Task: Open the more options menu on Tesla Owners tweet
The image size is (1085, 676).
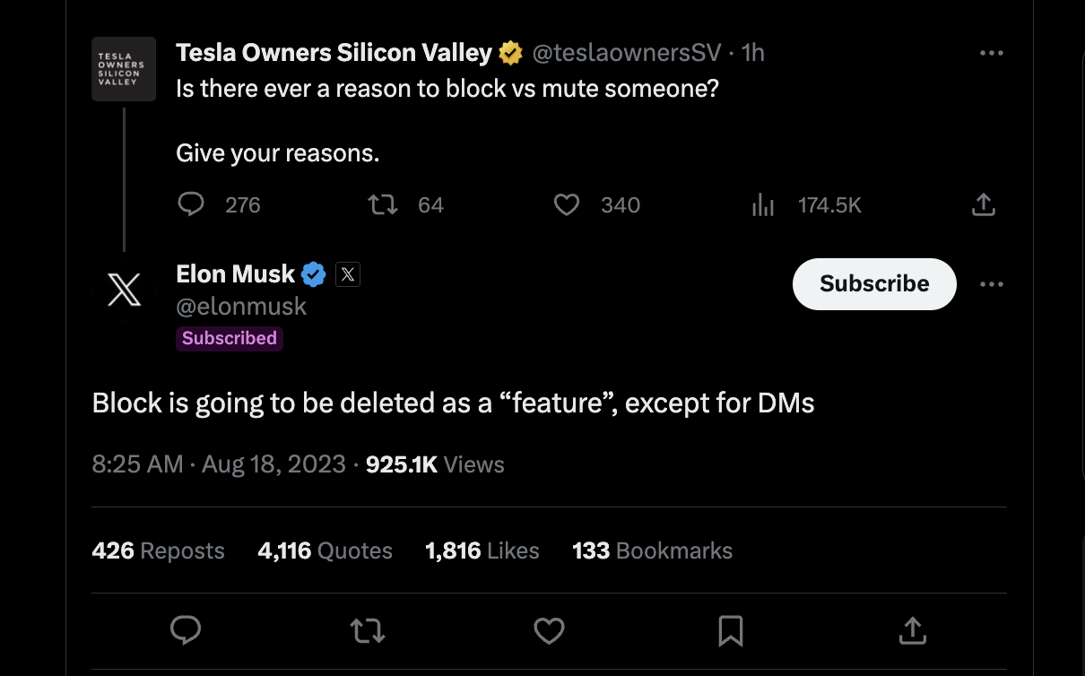Action: point(992,52)
